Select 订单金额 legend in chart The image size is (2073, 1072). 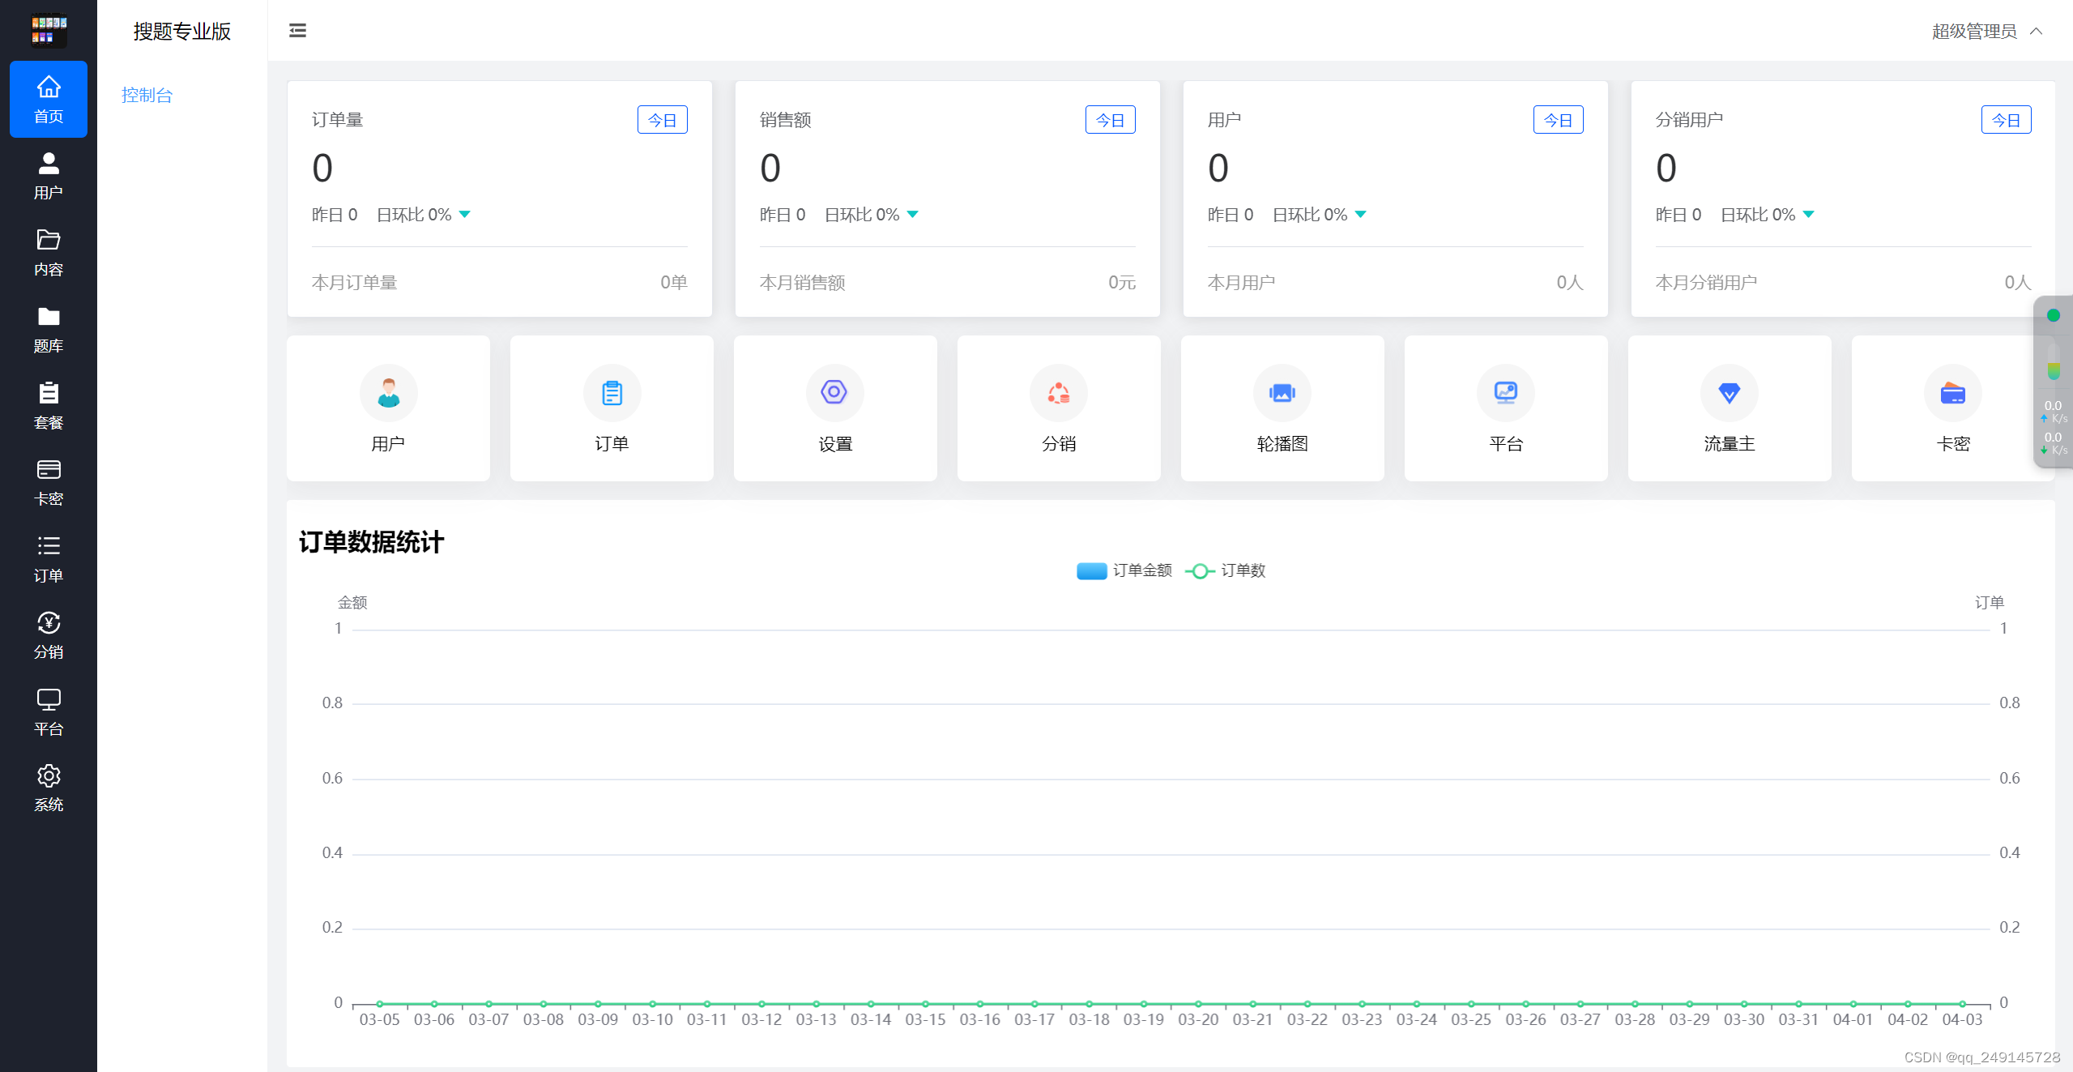tap(1120, 570)
